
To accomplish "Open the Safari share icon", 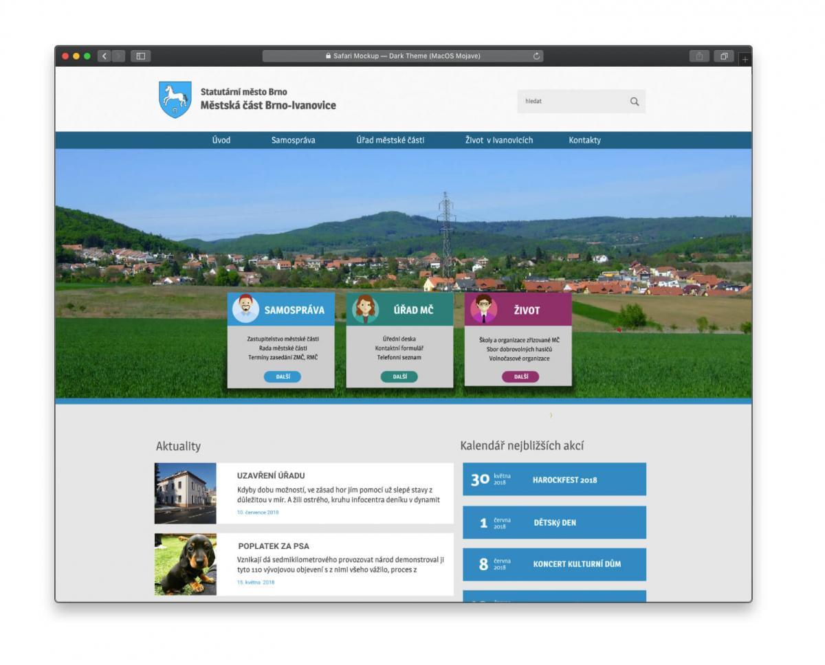I will pos(699,56).
